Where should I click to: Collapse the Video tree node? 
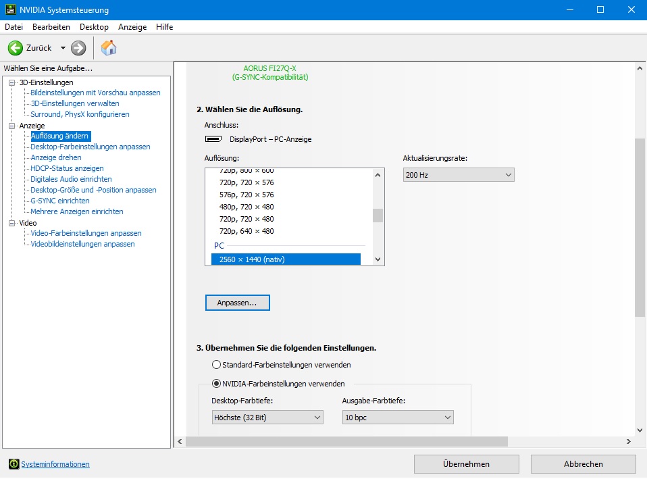pyautogui.click(x=12, y=223)
